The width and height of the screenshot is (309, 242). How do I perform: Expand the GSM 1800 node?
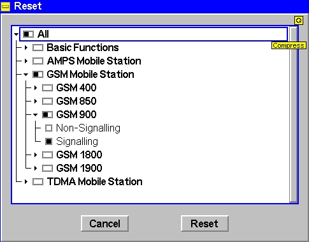(x=36, y=155)
